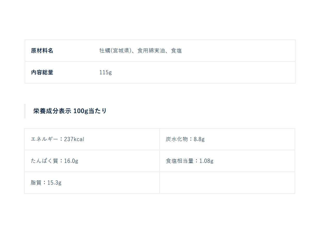
Task: Click the 炭水化物 label
Action: [177, 139]
